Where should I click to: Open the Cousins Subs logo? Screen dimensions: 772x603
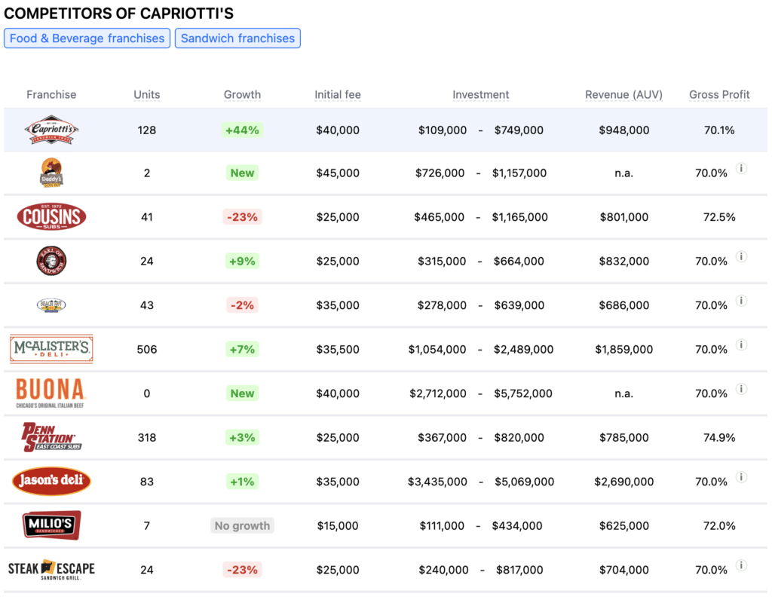coord(51,216)
